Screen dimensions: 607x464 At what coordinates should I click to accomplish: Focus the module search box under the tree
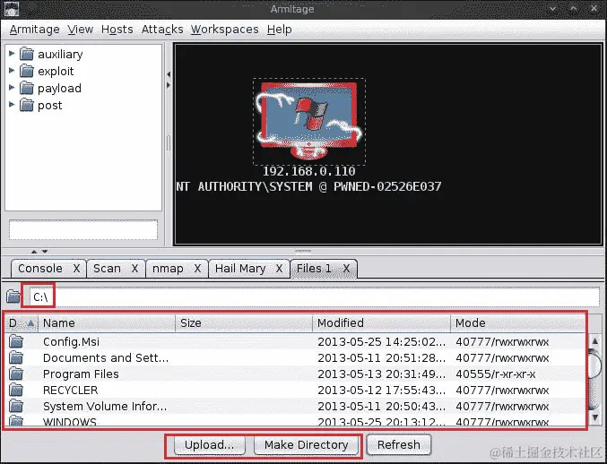coord(83,229)
